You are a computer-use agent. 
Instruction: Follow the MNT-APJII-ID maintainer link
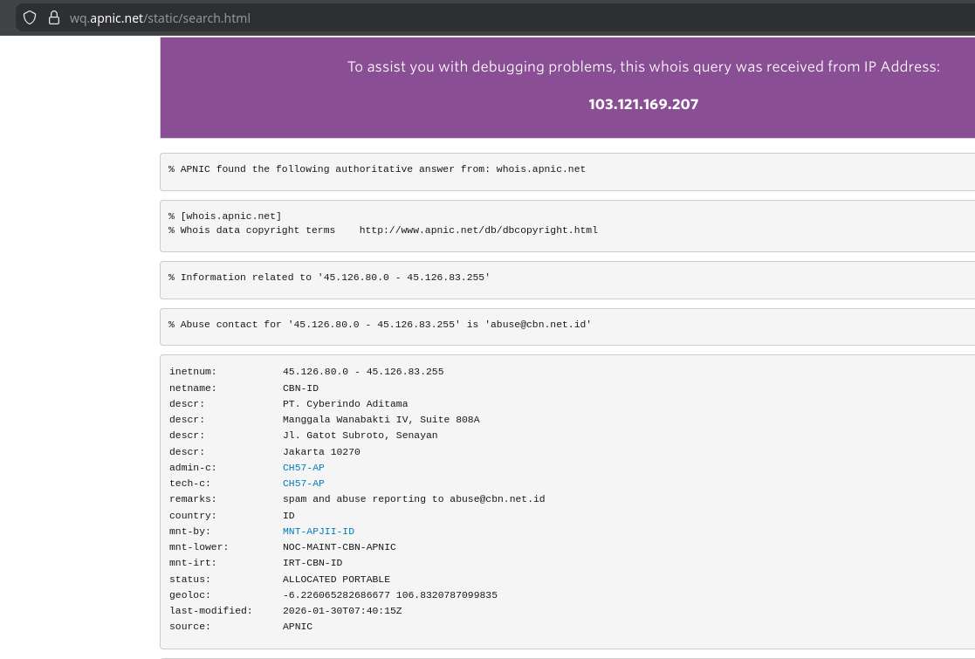[x=318, y=531]
